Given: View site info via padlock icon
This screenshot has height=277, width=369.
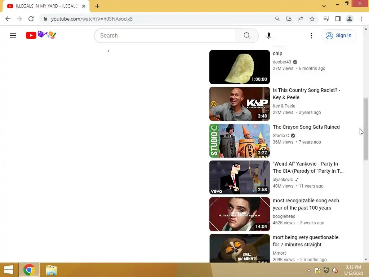Looking at the screenshot, I should point(45,19).
